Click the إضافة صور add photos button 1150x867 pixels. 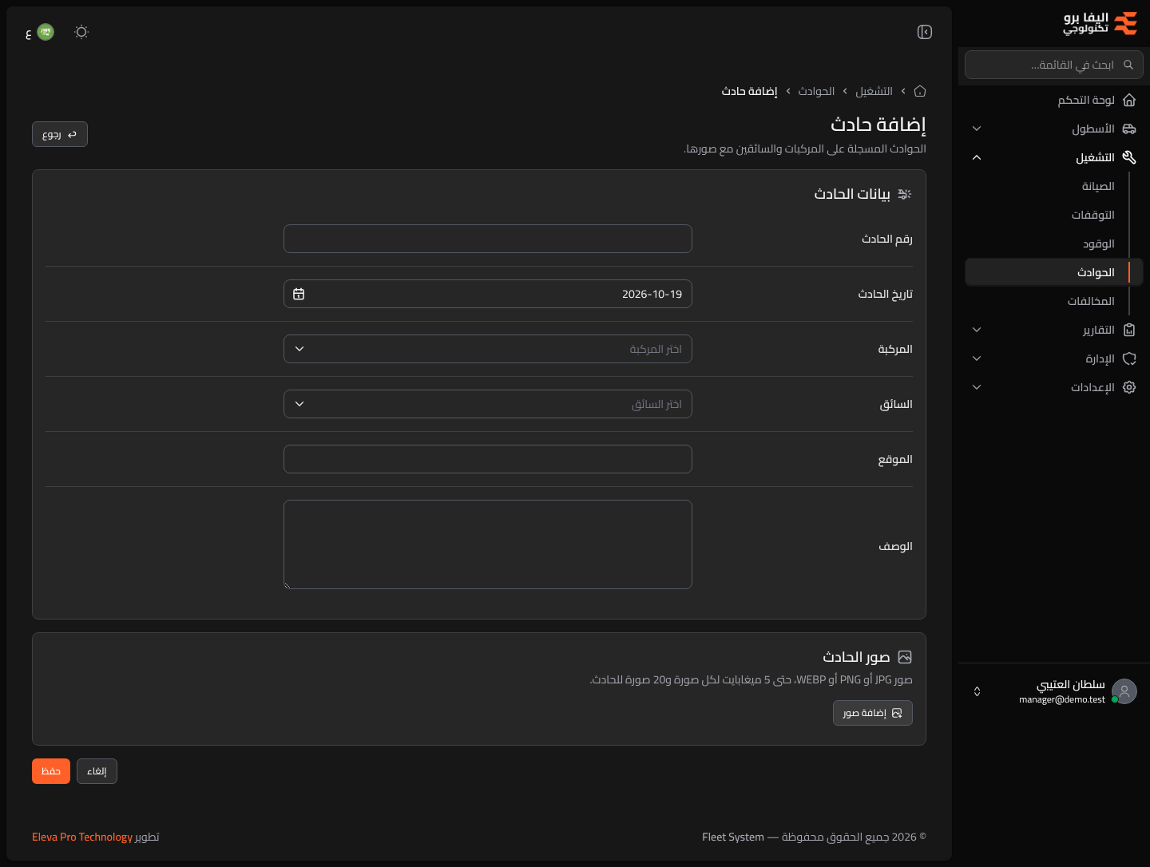click(x=873, y=713)
